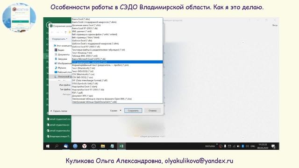Choose CSV (MS-DOS) (*.csv) type
This screenshot has width=299, height=168.
117,77
